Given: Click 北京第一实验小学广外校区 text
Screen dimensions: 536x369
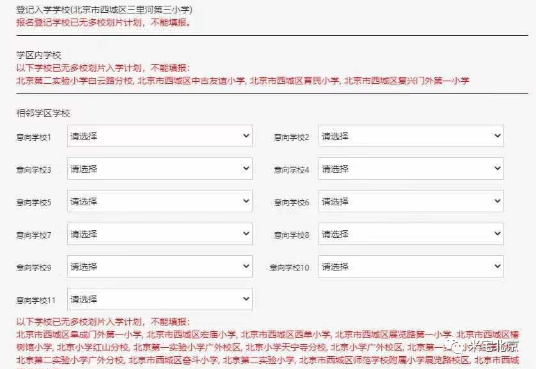Looking at the screenshot, I should tap(187, 347).
